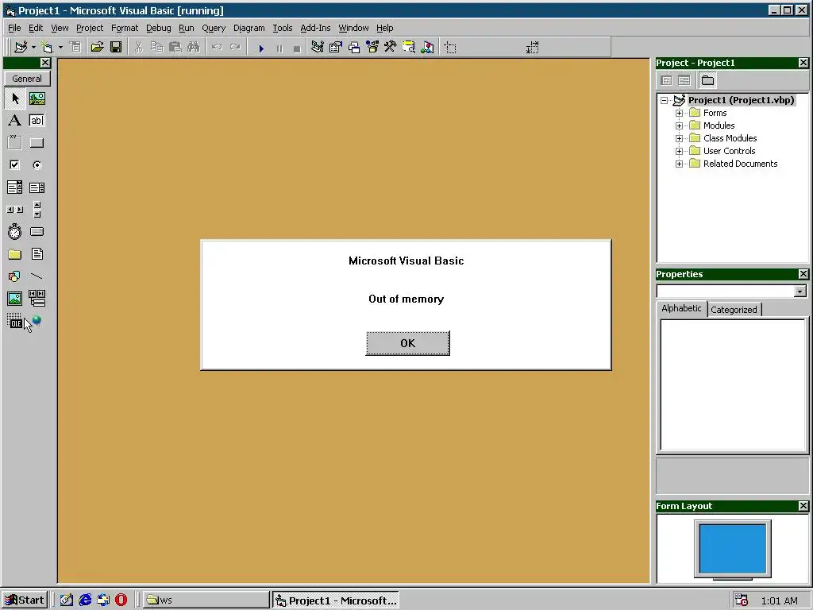Launch Internet Explorer from quick launch
Viewport: 813px width, 610px height.
click(x=84, y=600)
